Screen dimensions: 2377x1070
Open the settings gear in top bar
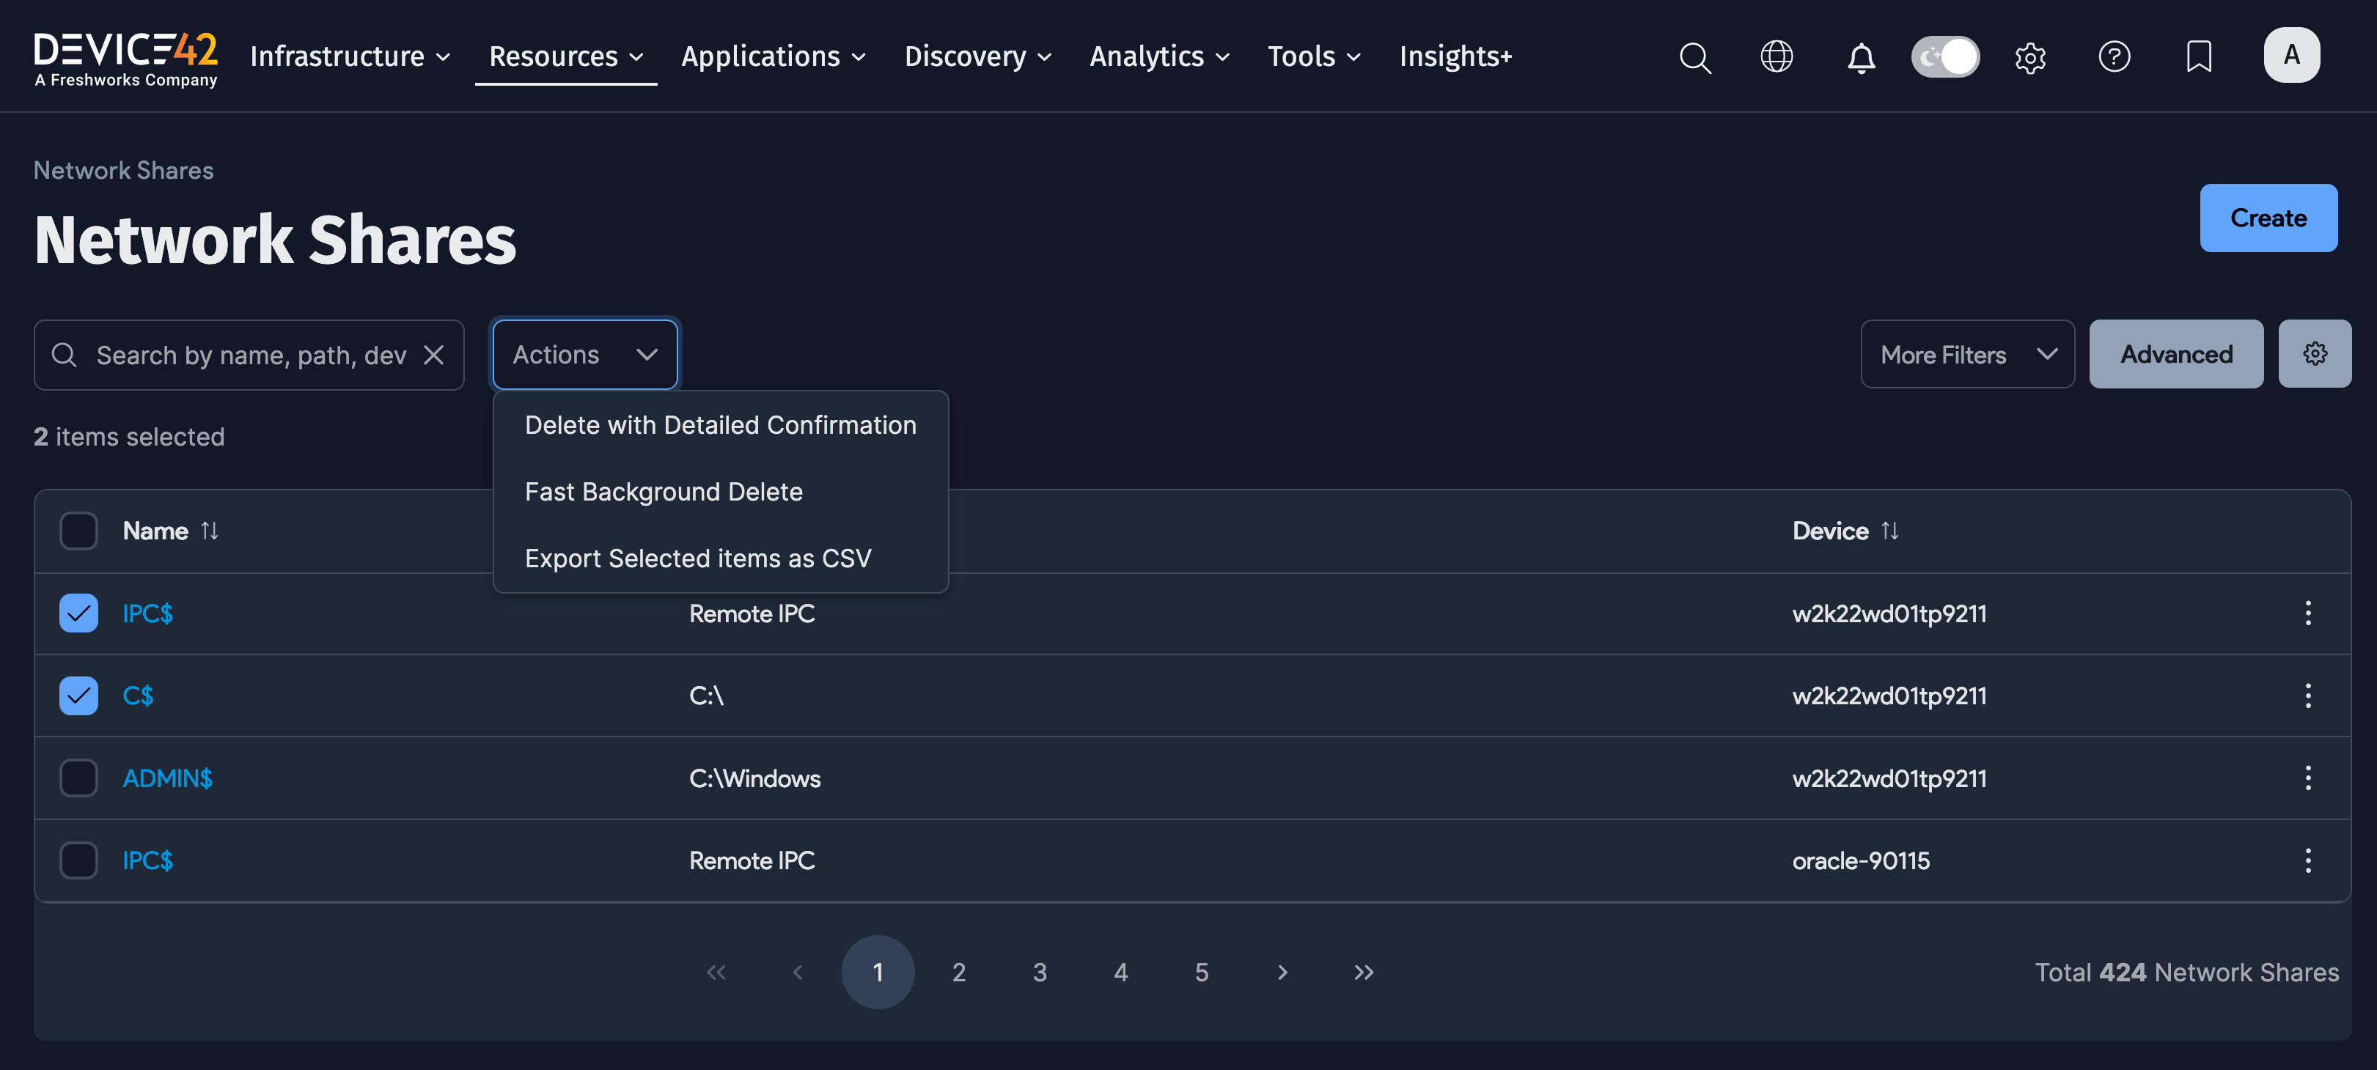2030,57
